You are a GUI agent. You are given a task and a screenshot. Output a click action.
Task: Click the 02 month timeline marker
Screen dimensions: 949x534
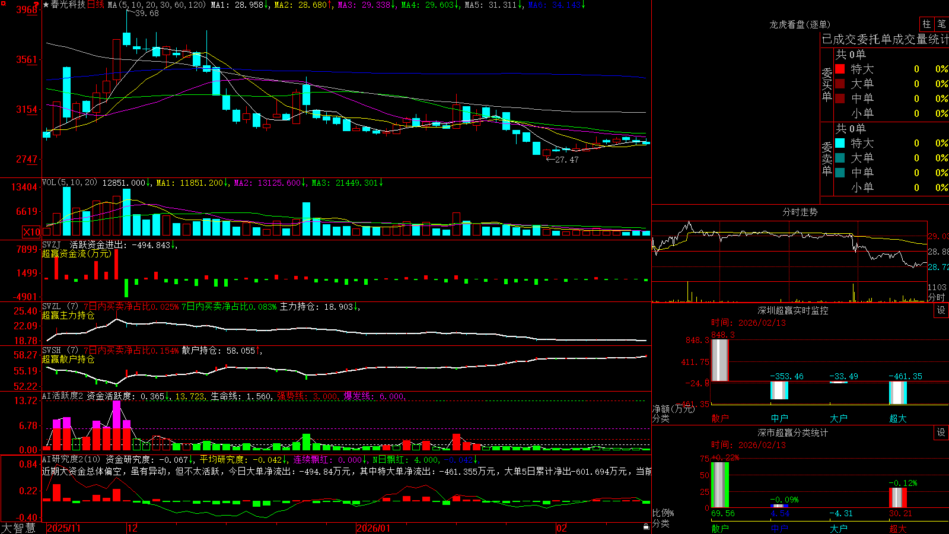coord(562,528)
